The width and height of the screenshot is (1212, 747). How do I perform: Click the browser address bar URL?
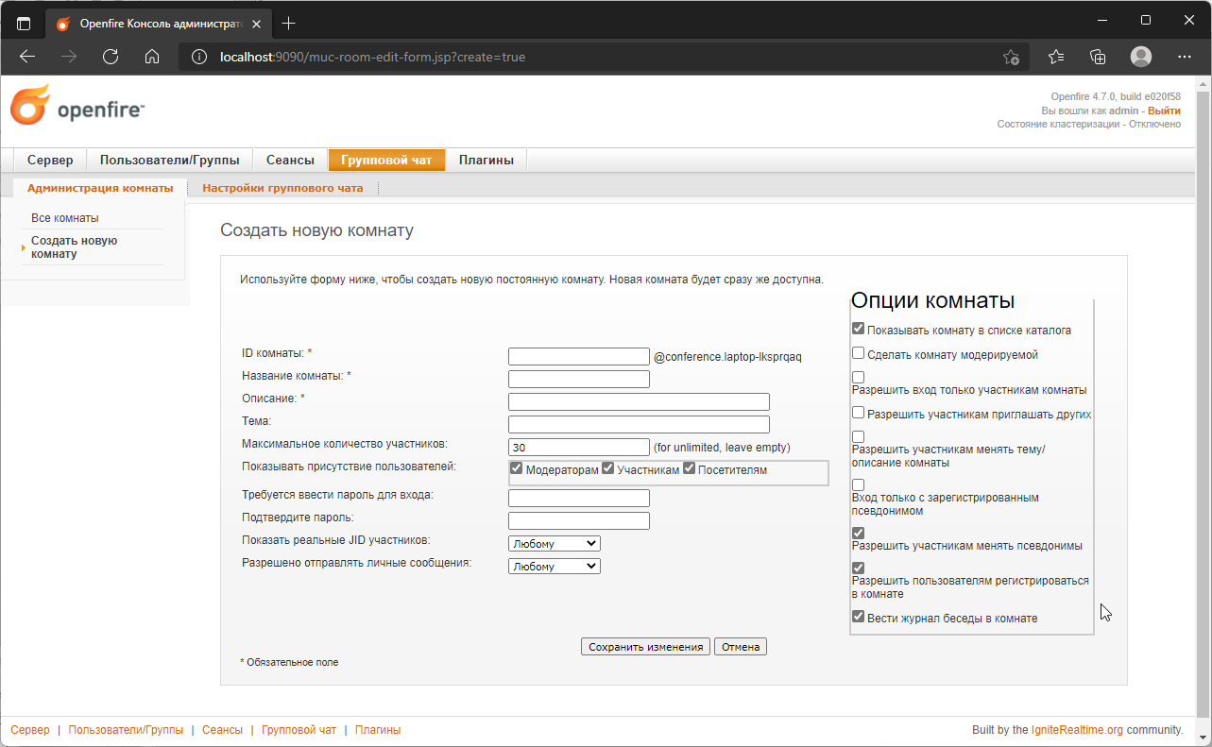tap(372, 57)
